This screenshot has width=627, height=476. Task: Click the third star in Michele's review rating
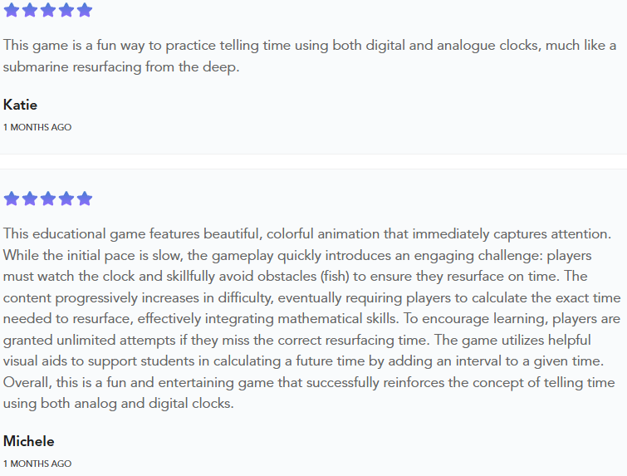pos(48,199)
